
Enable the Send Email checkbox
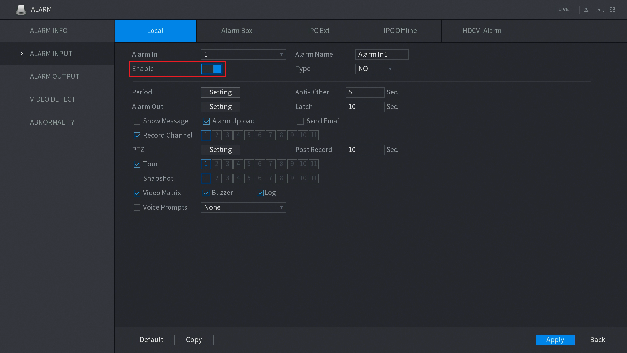[300, 121]
